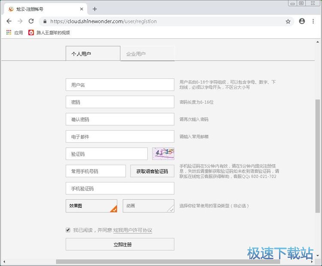
Task: Open new browser tab with plus
Action: [x=95, y=9]
